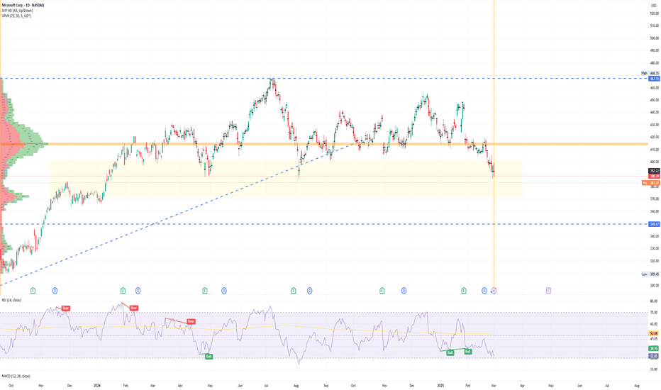Click the green 38.55 RSI value label
Screen dimensions: 661x390
pos(654,349)
